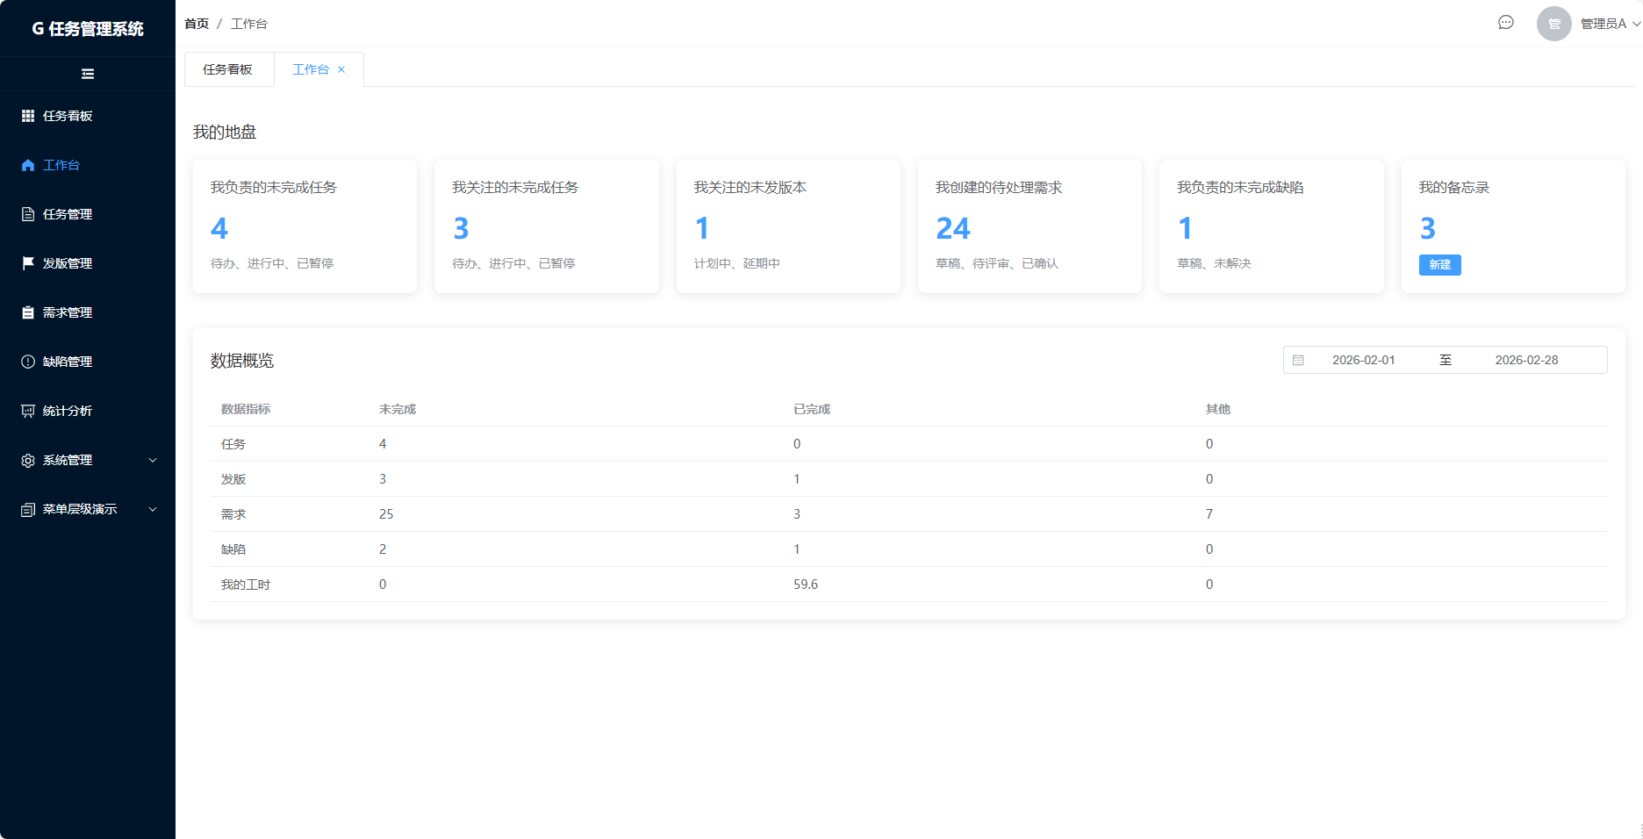The image size is (1643, 839).
Task: Click the user avatar circle
Action: coord(1554,24)
